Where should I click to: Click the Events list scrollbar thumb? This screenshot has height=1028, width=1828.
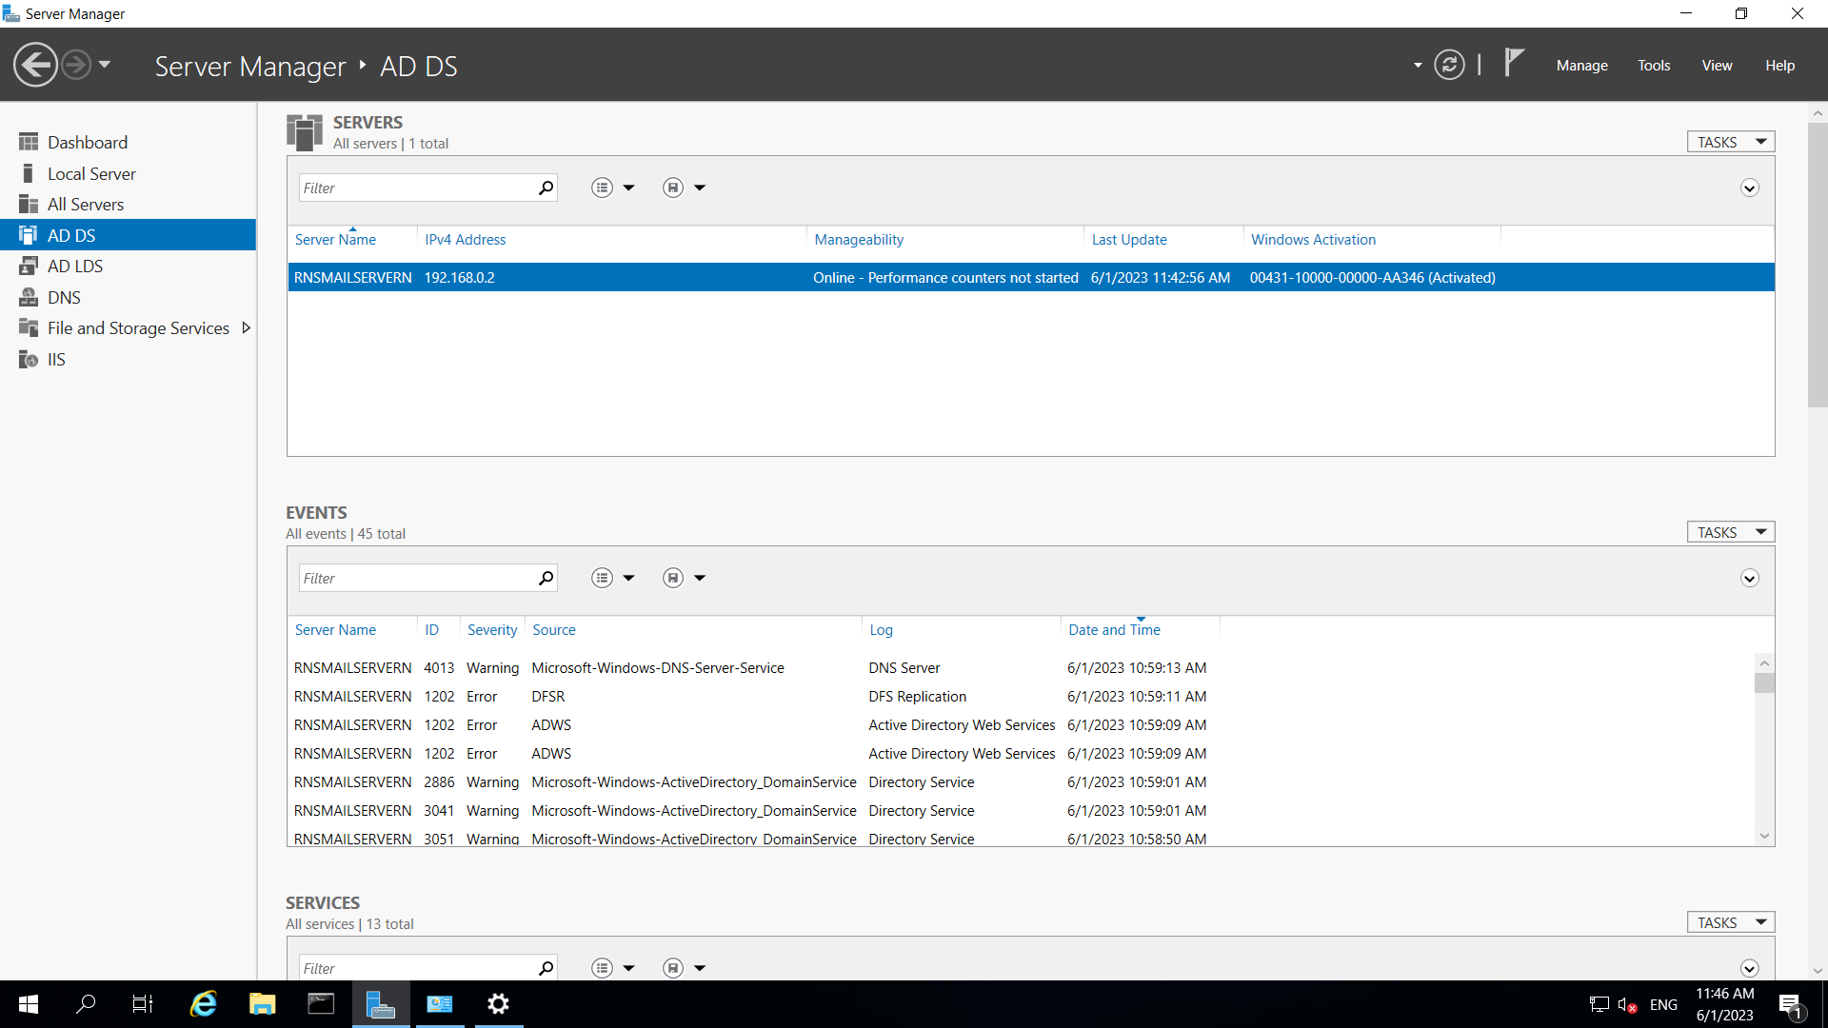tap(1764, 683)
